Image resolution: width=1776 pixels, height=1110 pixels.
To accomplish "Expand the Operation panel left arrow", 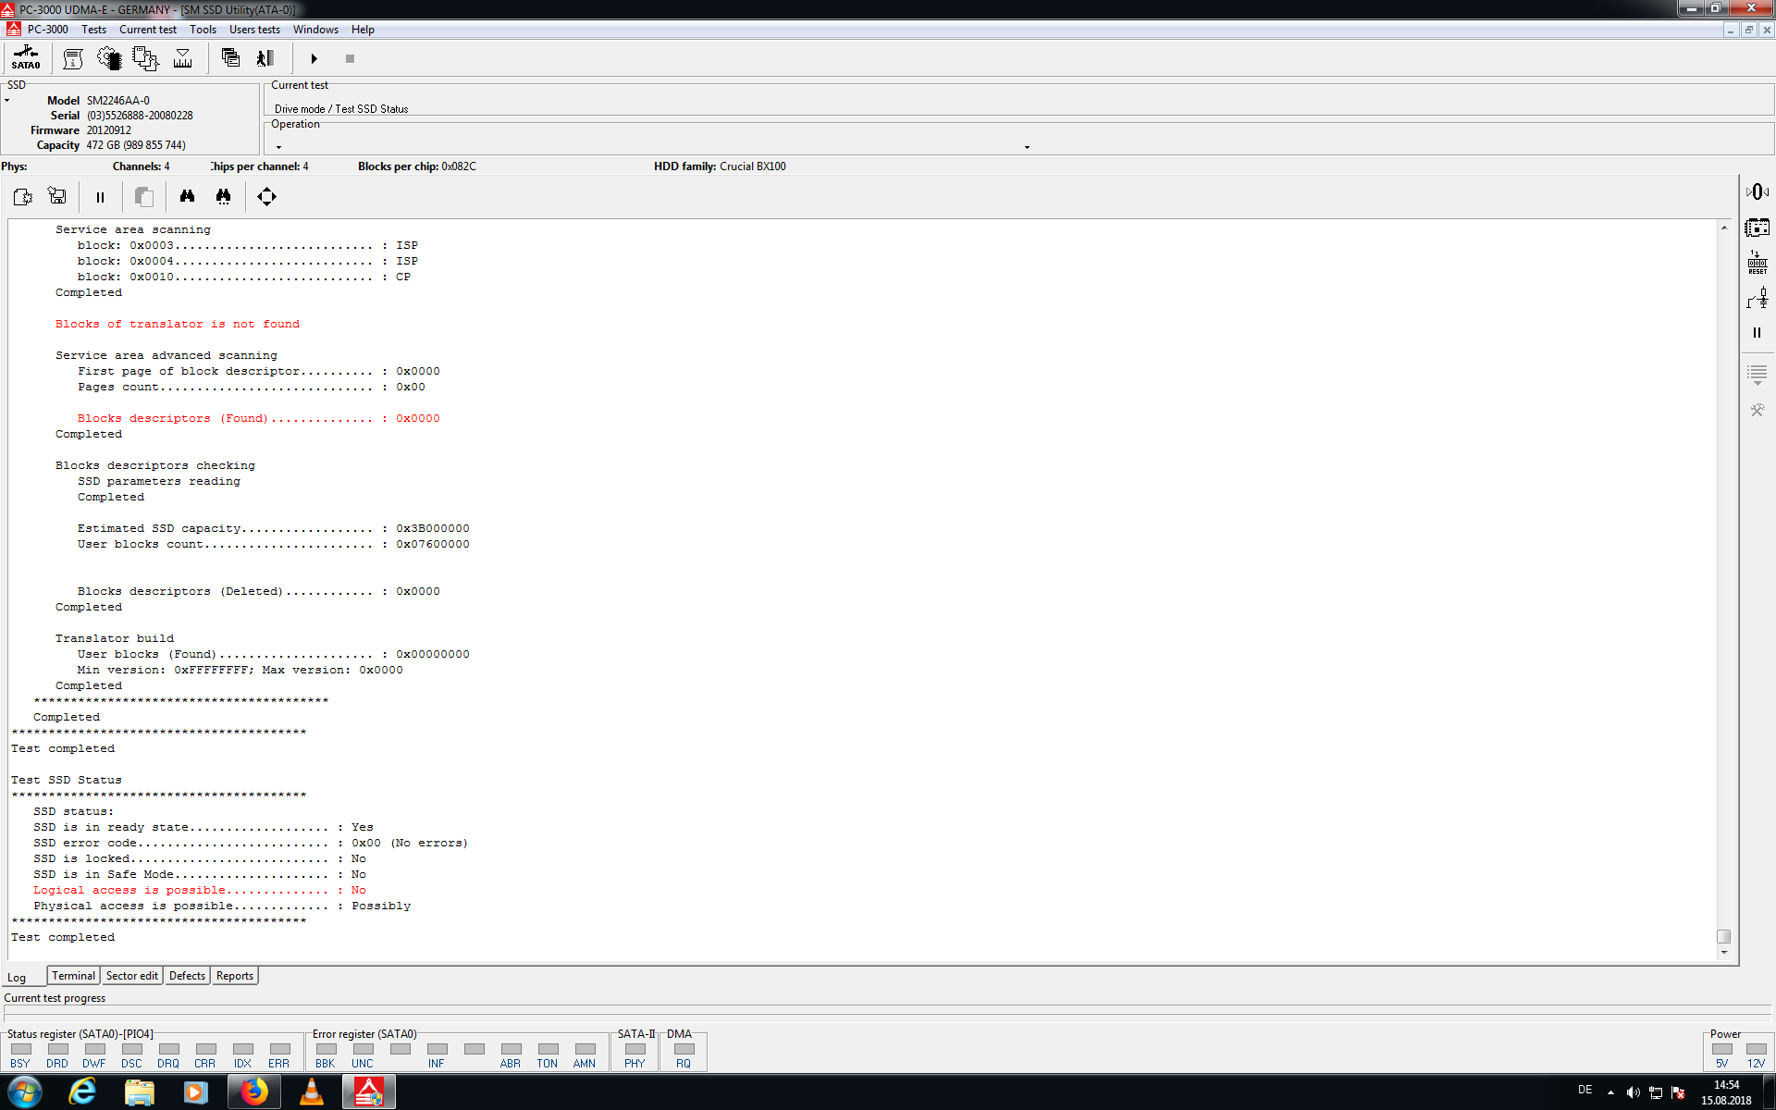I will [278, 147].
